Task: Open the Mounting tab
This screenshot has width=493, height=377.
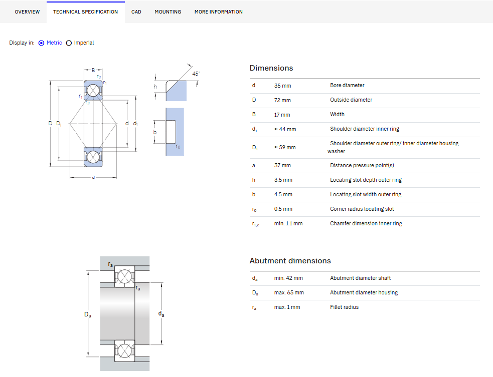Action: 168,12
